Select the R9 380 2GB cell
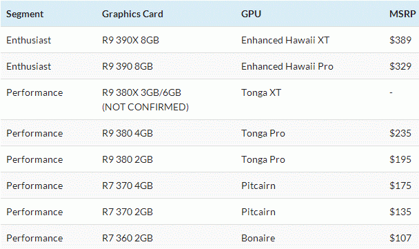 [x=127, y=159]
